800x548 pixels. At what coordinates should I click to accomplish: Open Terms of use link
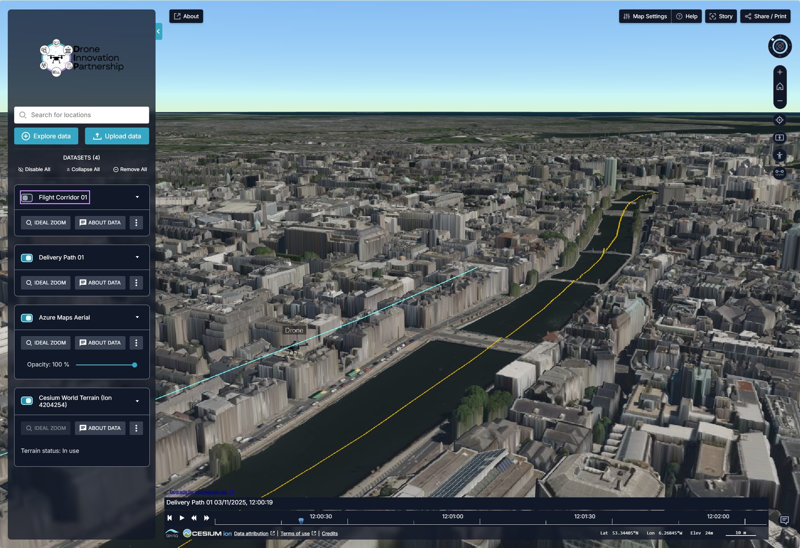pyautogui.click(x=298, y=533)
